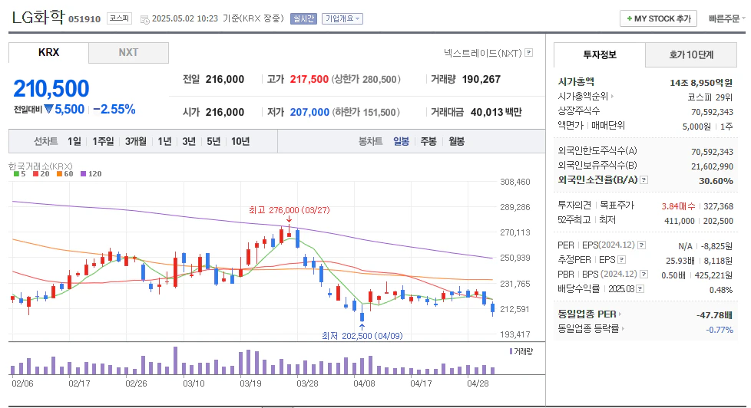Select the 투자정보 tab
Image resolution: width=751 pixels, height=408 pixels.
pos(600,54)
